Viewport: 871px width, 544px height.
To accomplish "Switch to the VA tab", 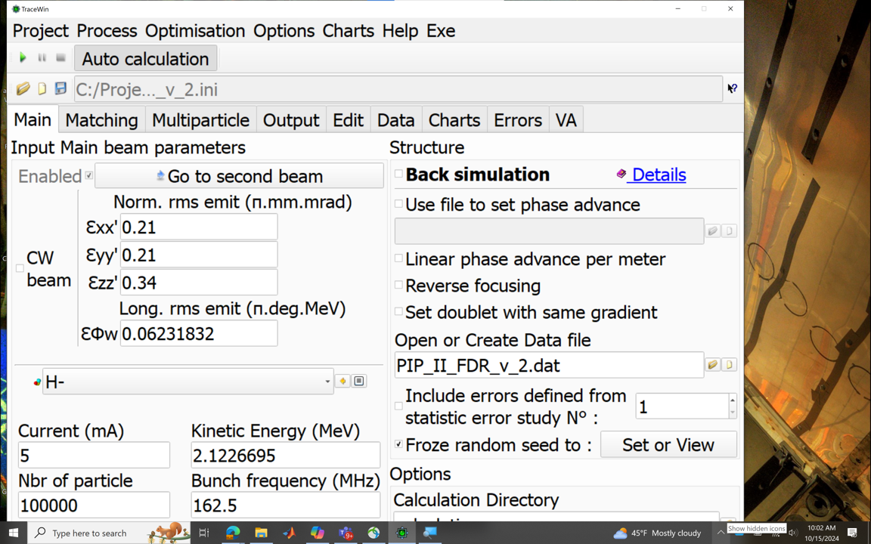I will coord(566,120).
